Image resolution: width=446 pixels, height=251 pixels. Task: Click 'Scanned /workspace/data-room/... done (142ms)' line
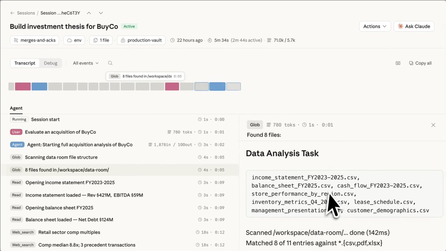[318, 233]
